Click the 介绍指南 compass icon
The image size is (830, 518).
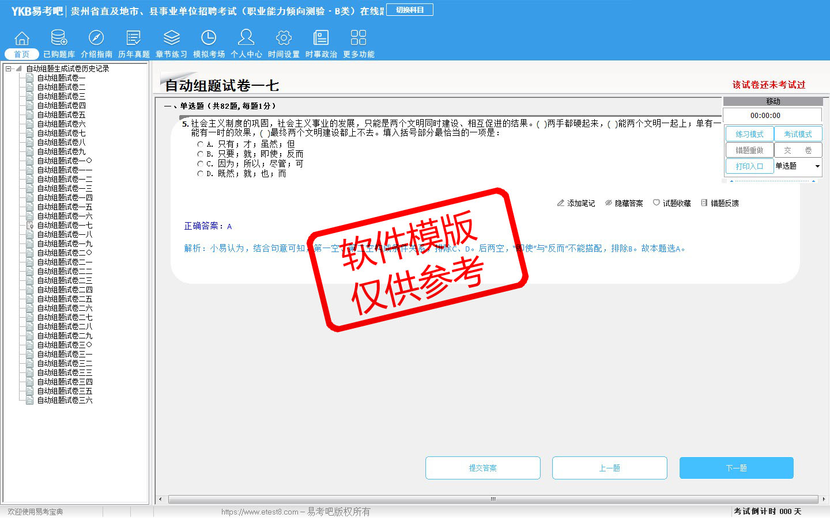96,38
